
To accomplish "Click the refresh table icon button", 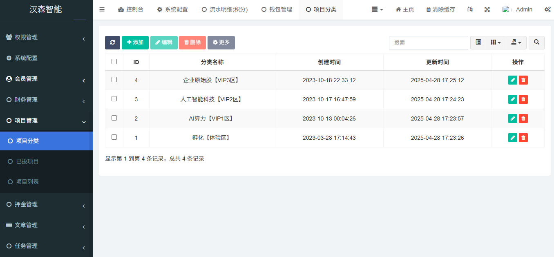I will [112, 42].
